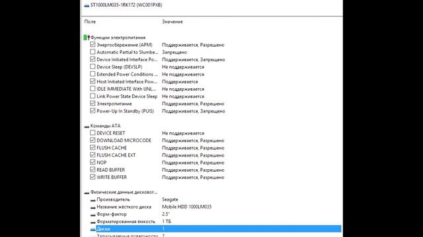Click the green power functions section icon
This screenshot has width=423, height=237.
click(87, 38)
